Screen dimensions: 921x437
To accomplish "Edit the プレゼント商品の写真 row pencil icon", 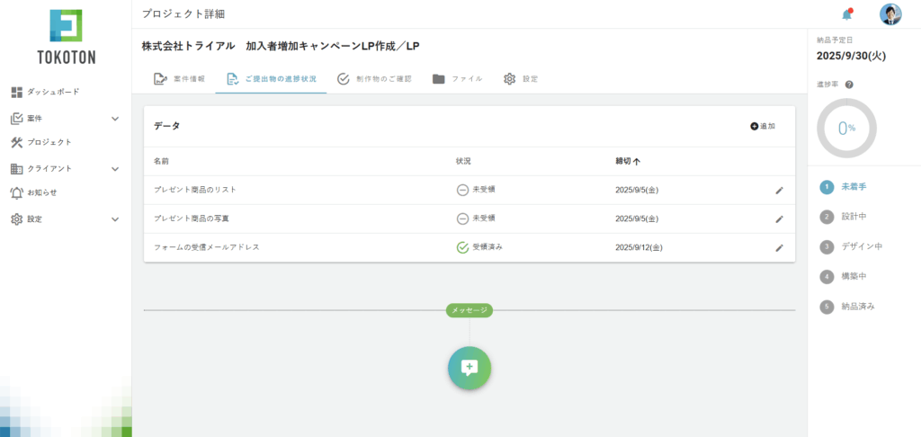I will tap(779, 218).
